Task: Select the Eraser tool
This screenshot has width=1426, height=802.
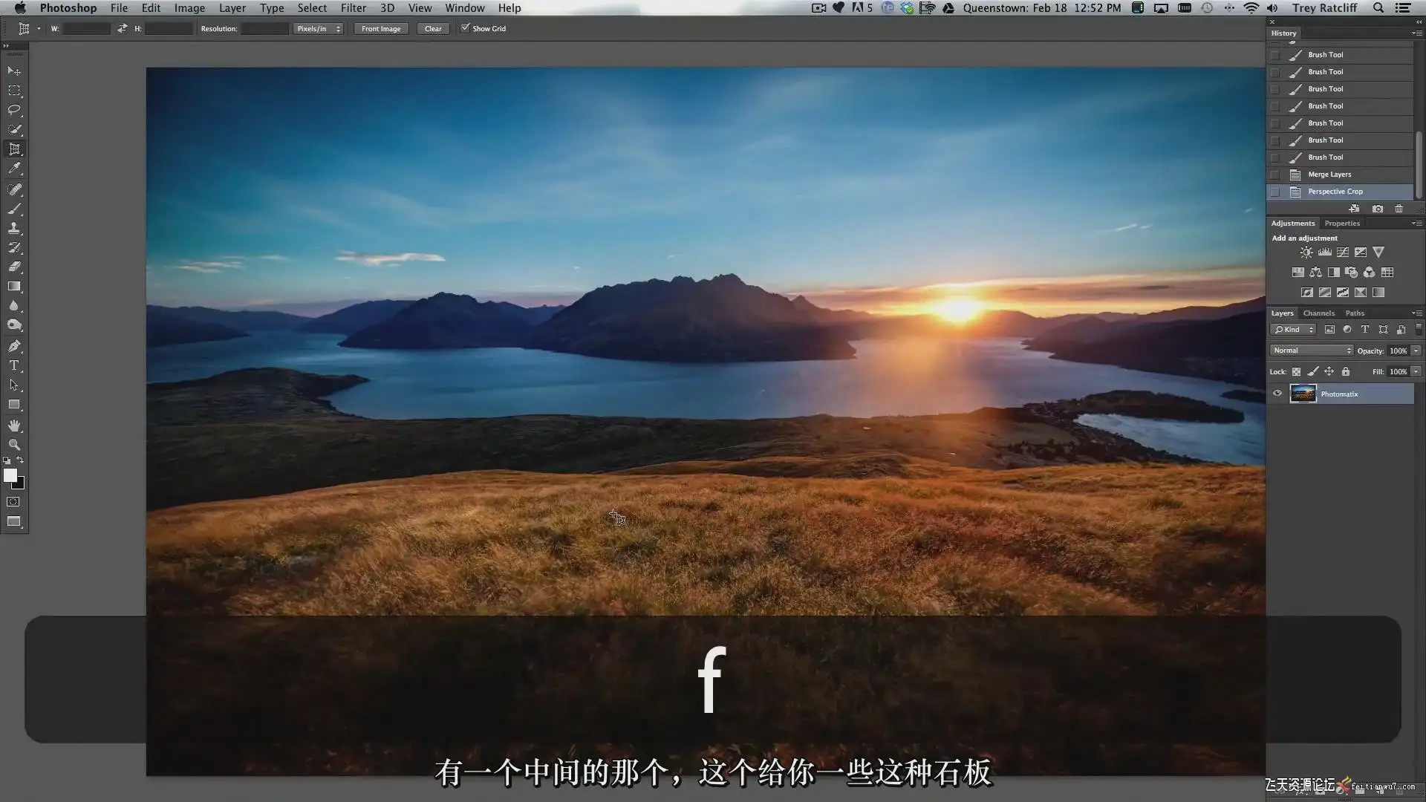Action: pos(14,267)
